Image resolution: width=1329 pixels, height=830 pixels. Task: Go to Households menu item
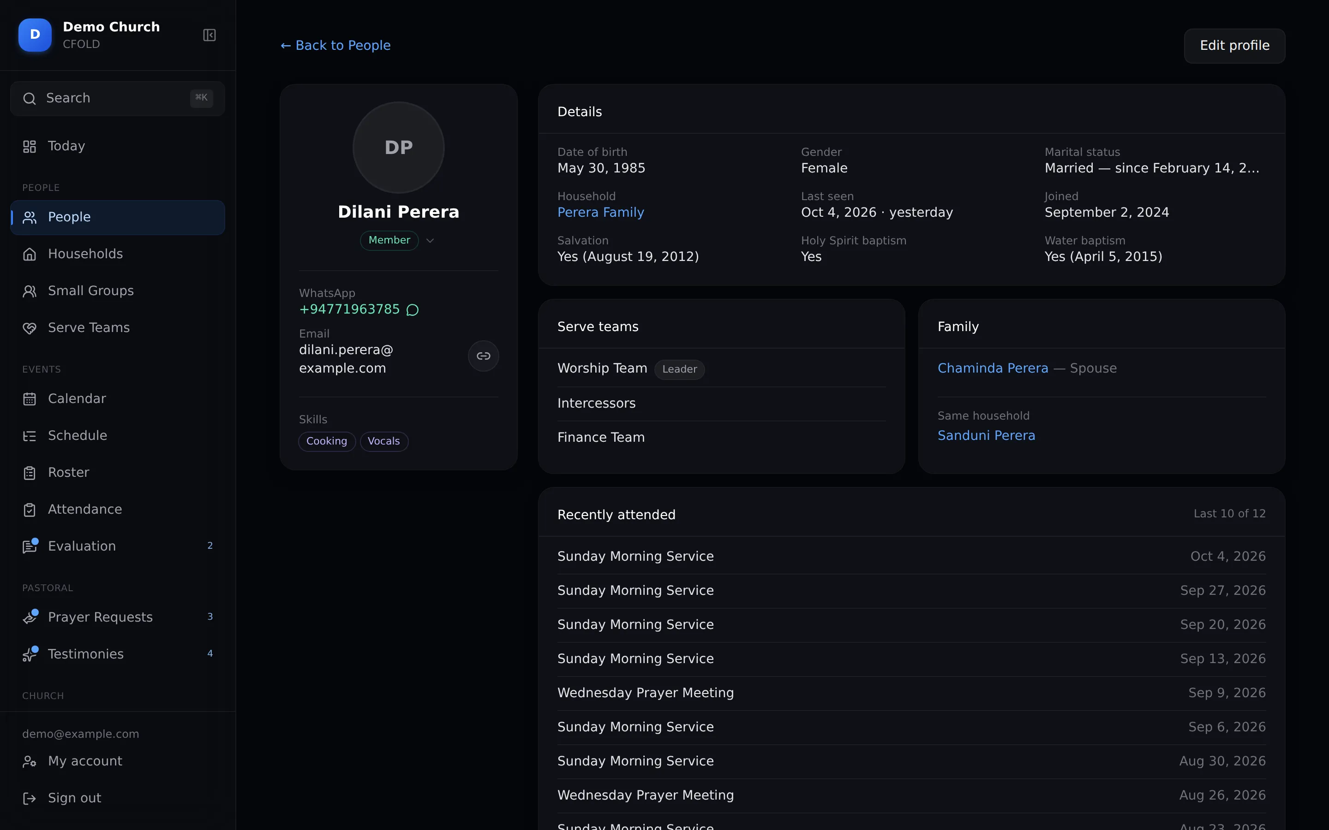pos(118,254)
